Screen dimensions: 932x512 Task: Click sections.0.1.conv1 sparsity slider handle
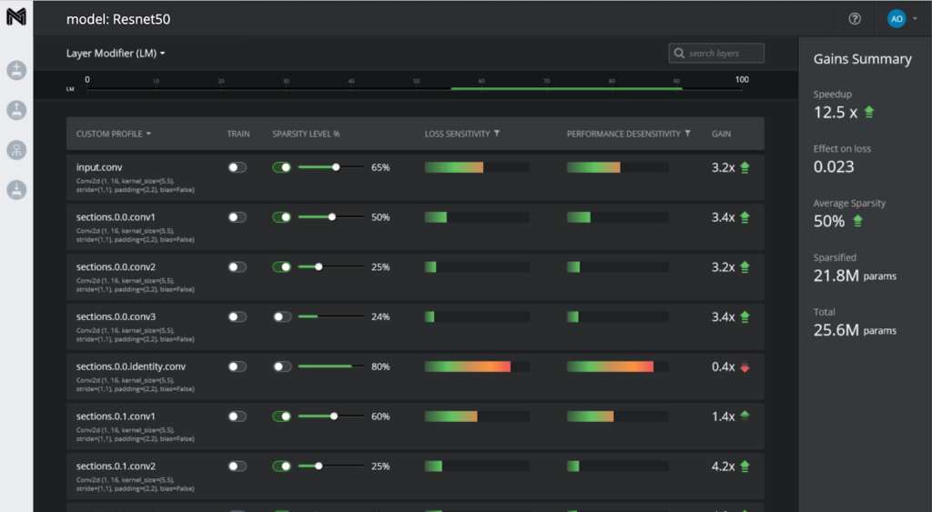[334, 417]
